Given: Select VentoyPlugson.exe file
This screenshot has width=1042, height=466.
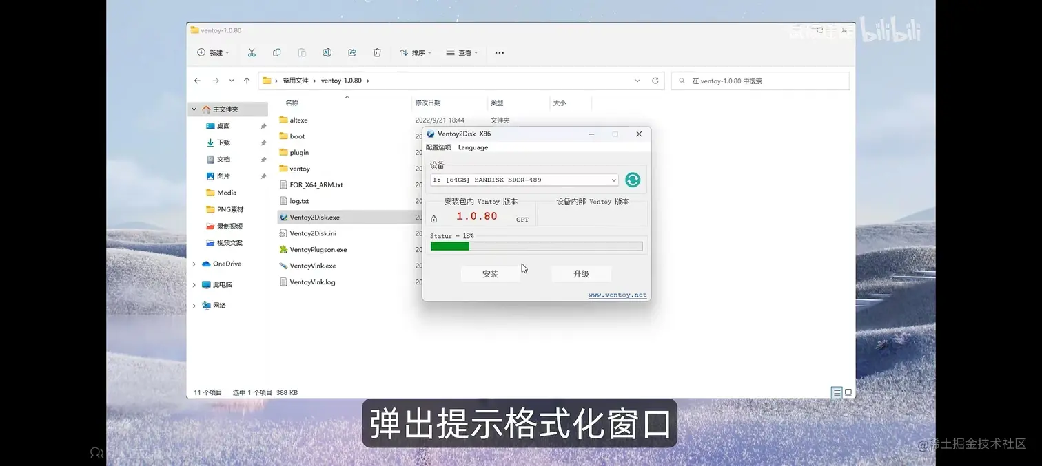Looking at the screenshot, I should click(x=318, y=249).
